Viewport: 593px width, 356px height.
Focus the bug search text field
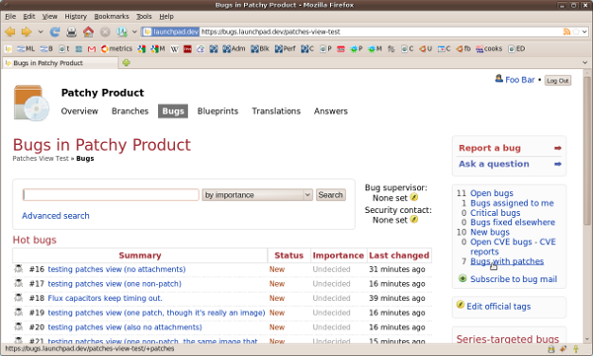[111, 195]
